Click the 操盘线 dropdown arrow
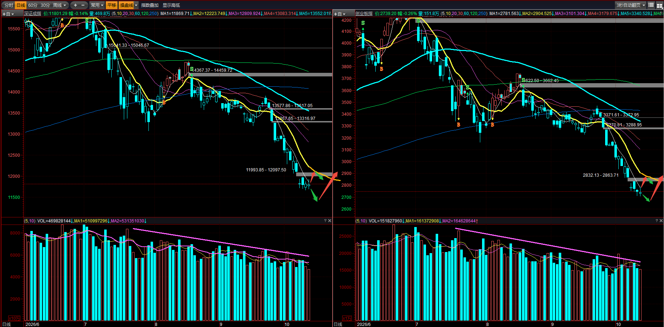The width and height of the screenshot is (664, 327). click(x=136, y=5)
